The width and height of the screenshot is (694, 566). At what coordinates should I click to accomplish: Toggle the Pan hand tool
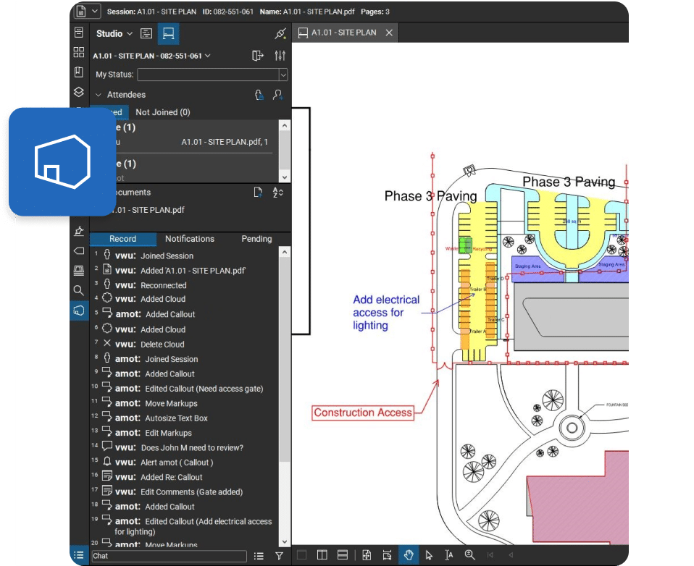408,555
